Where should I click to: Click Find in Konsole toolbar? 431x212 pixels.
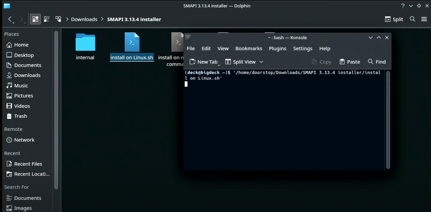click(377, 62)
